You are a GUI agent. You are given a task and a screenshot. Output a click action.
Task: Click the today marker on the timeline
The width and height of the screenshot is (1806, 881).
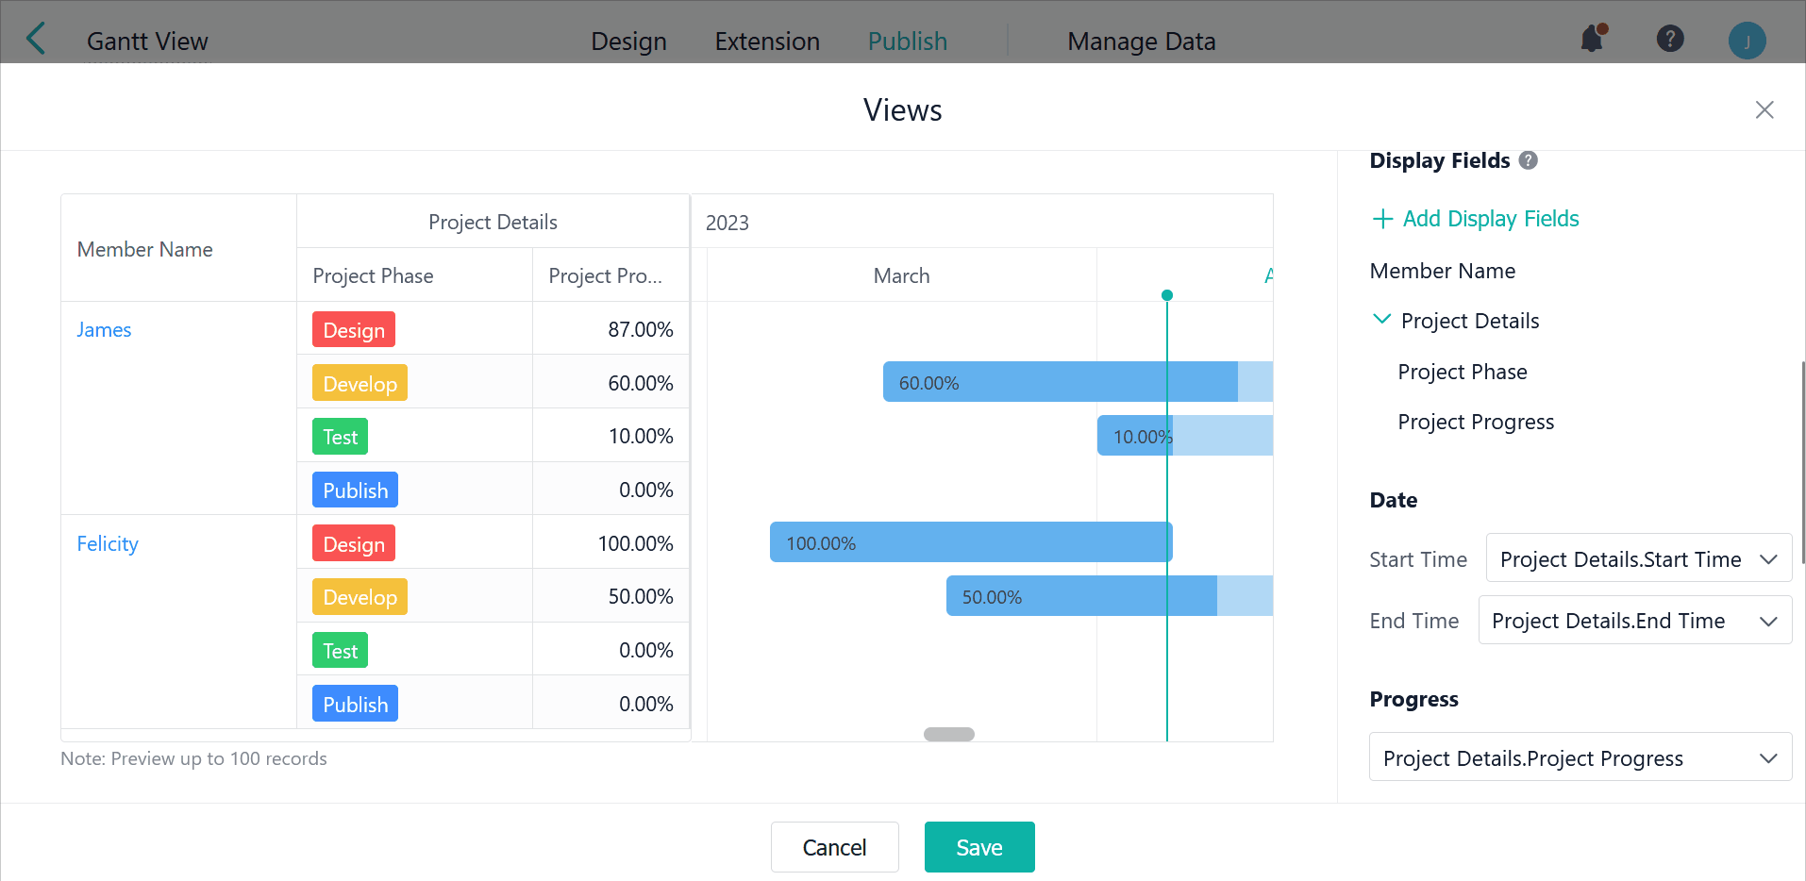point(1167,295)
